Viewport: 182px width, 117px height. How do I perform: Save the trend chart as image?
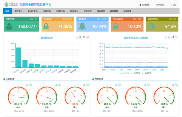[x=176, y=37]
